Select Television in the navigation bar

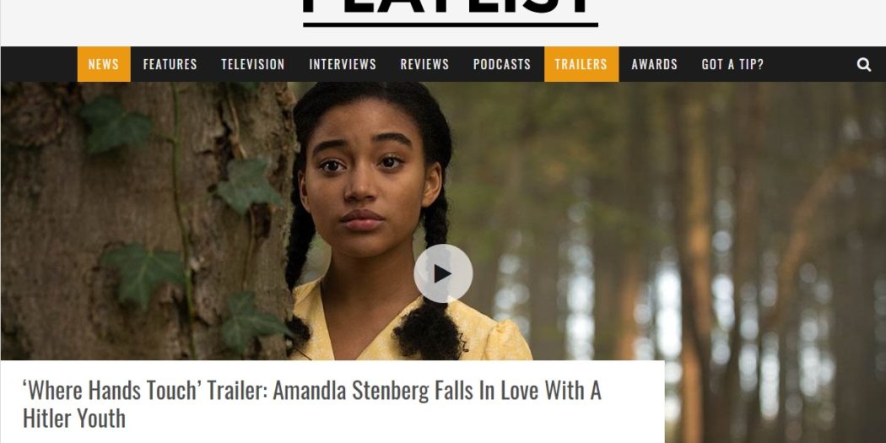tap(253, 64)
